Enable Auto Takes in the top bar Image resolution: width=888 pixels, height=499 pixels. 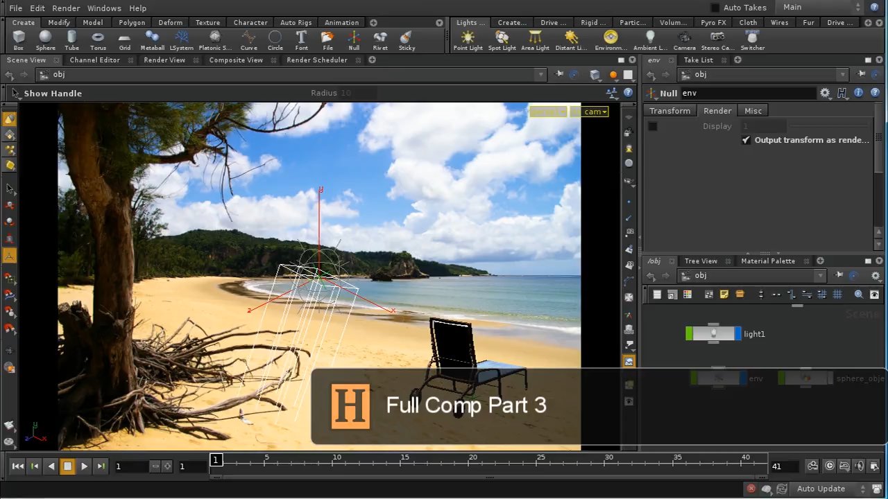(x=715, y=7)
